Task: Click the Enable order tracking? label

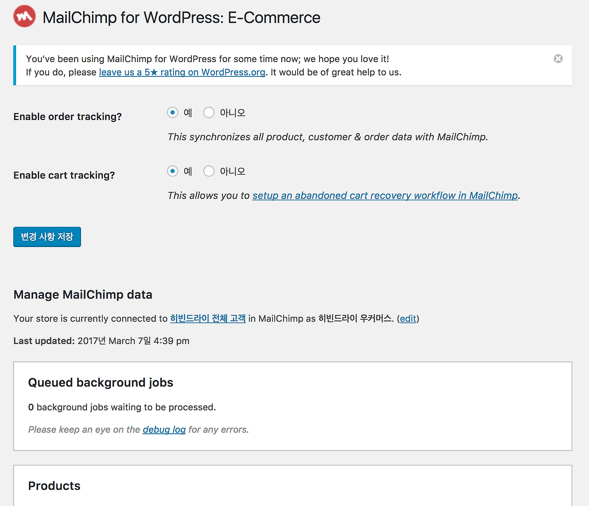Action: coord(68,117)
